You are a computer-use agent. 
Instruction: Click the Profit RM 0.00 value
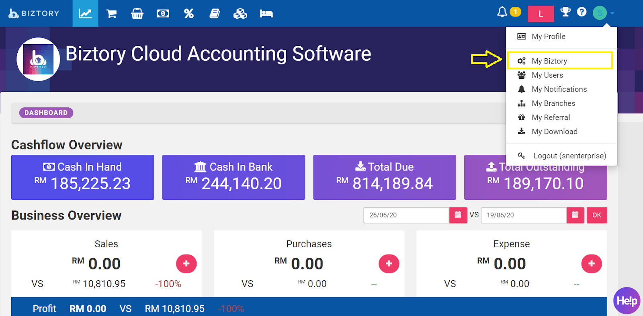click(88, 309)
